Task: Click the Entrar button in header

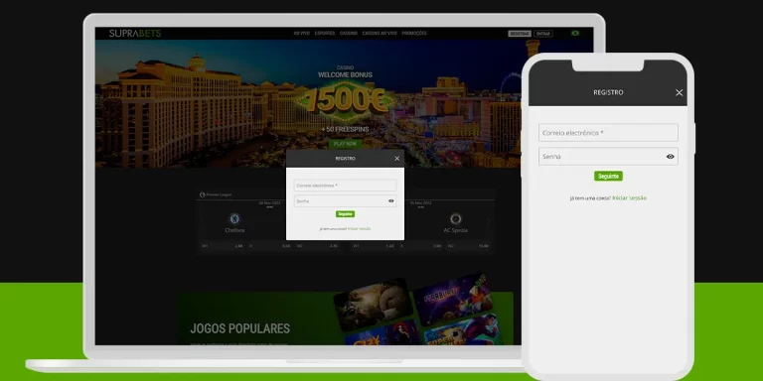Action: [543, 34]
